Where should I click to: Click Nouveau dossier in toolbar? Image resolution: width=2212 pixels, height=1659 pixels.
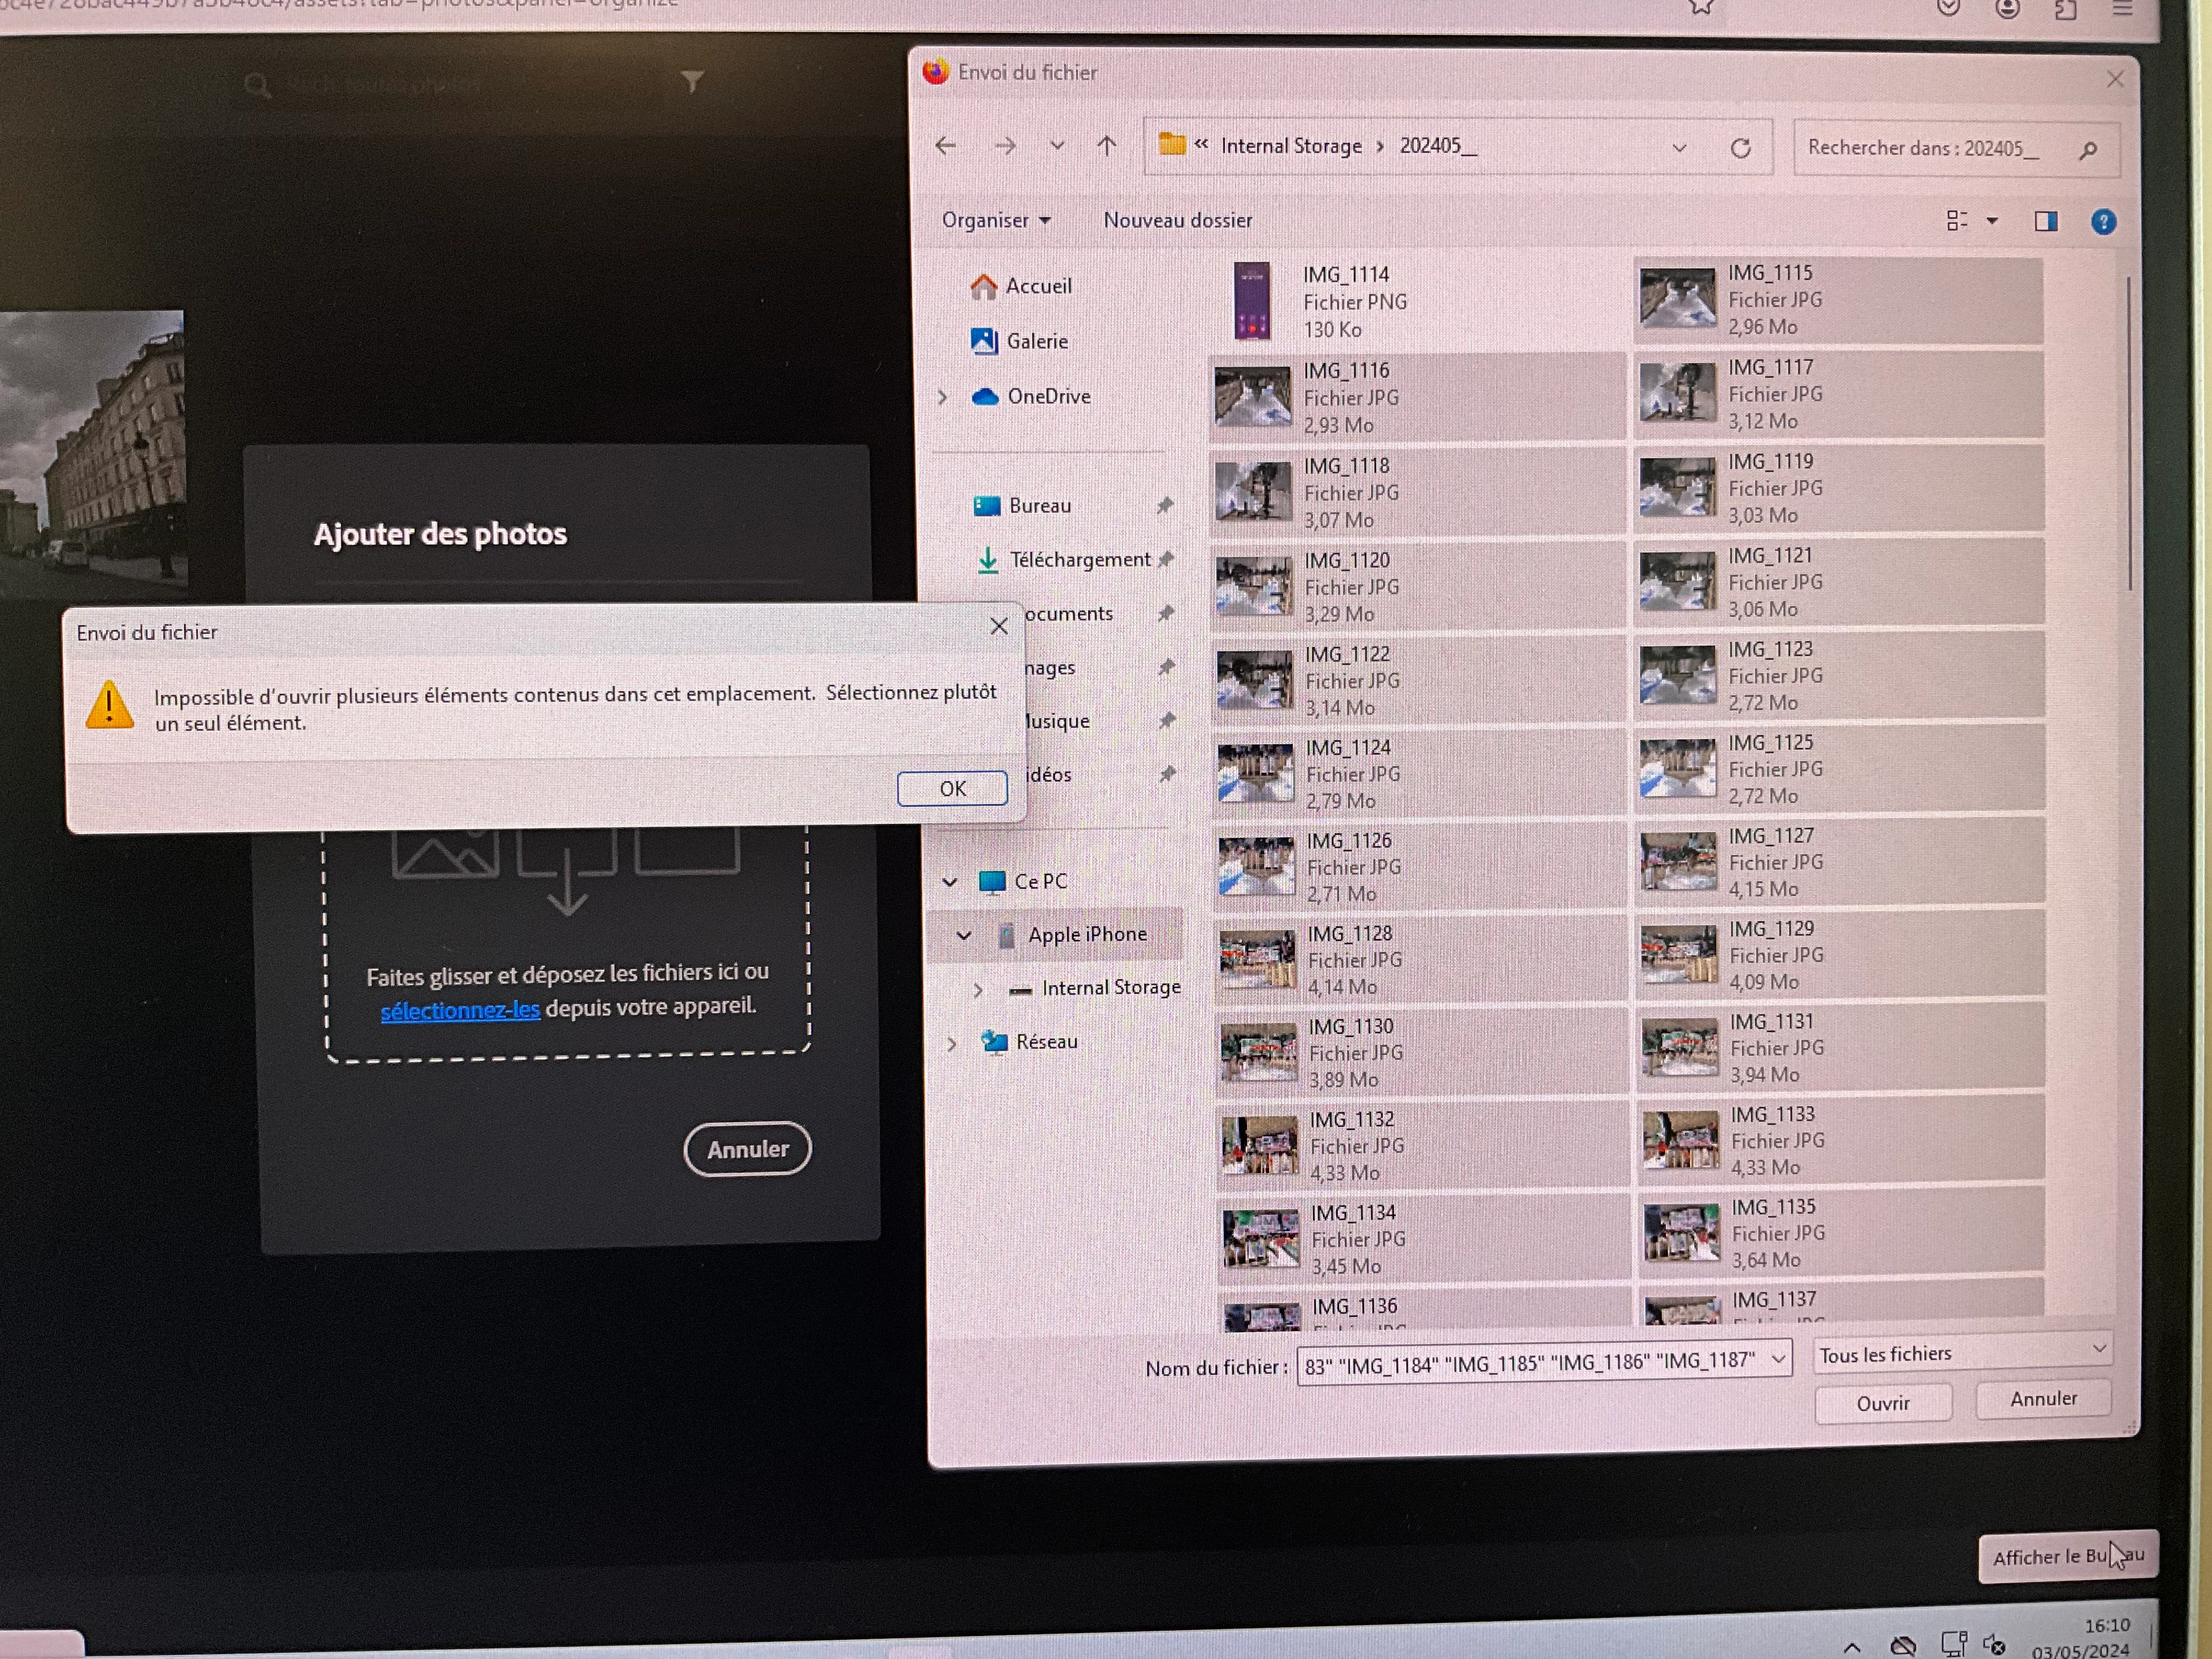1177,220
